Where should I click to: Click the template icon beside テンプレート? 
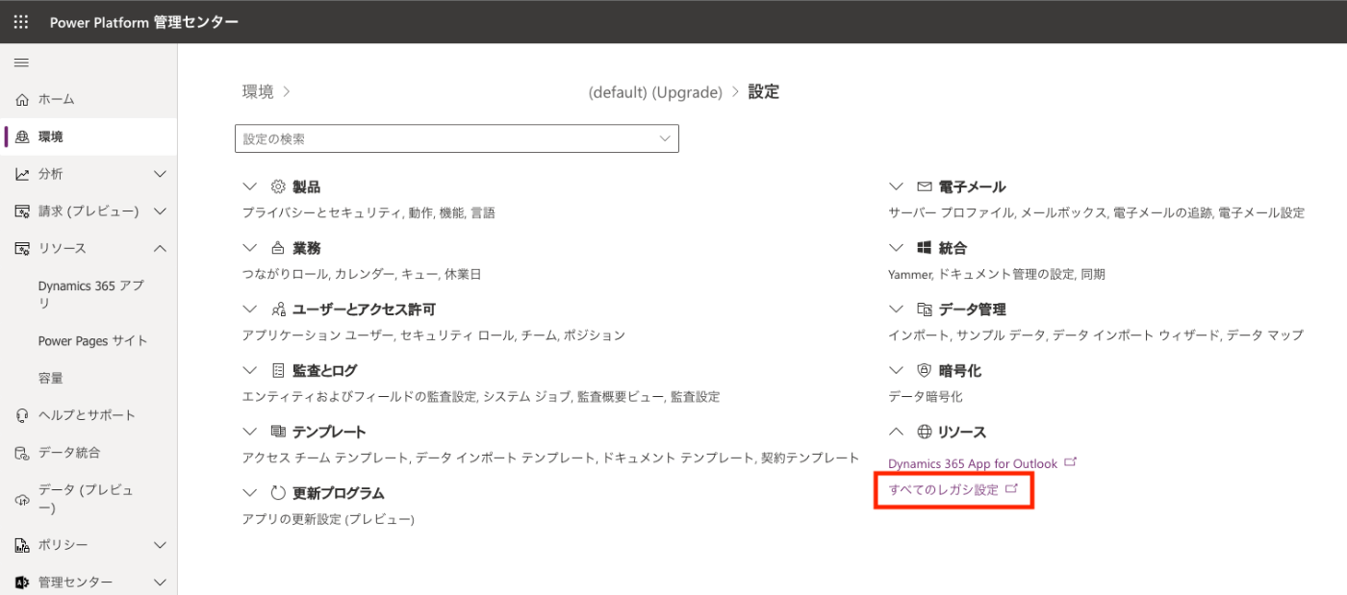(x=278, y=432)
